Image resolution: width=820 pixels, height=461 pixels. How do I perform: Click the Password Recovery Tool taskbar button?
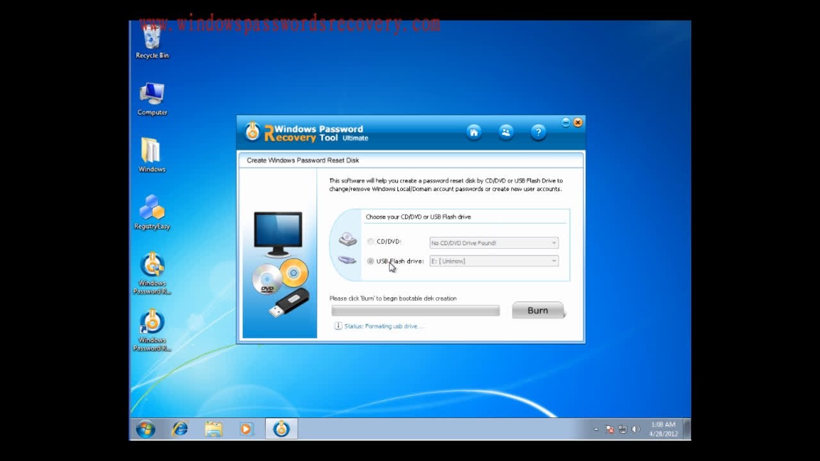point(281,429)
